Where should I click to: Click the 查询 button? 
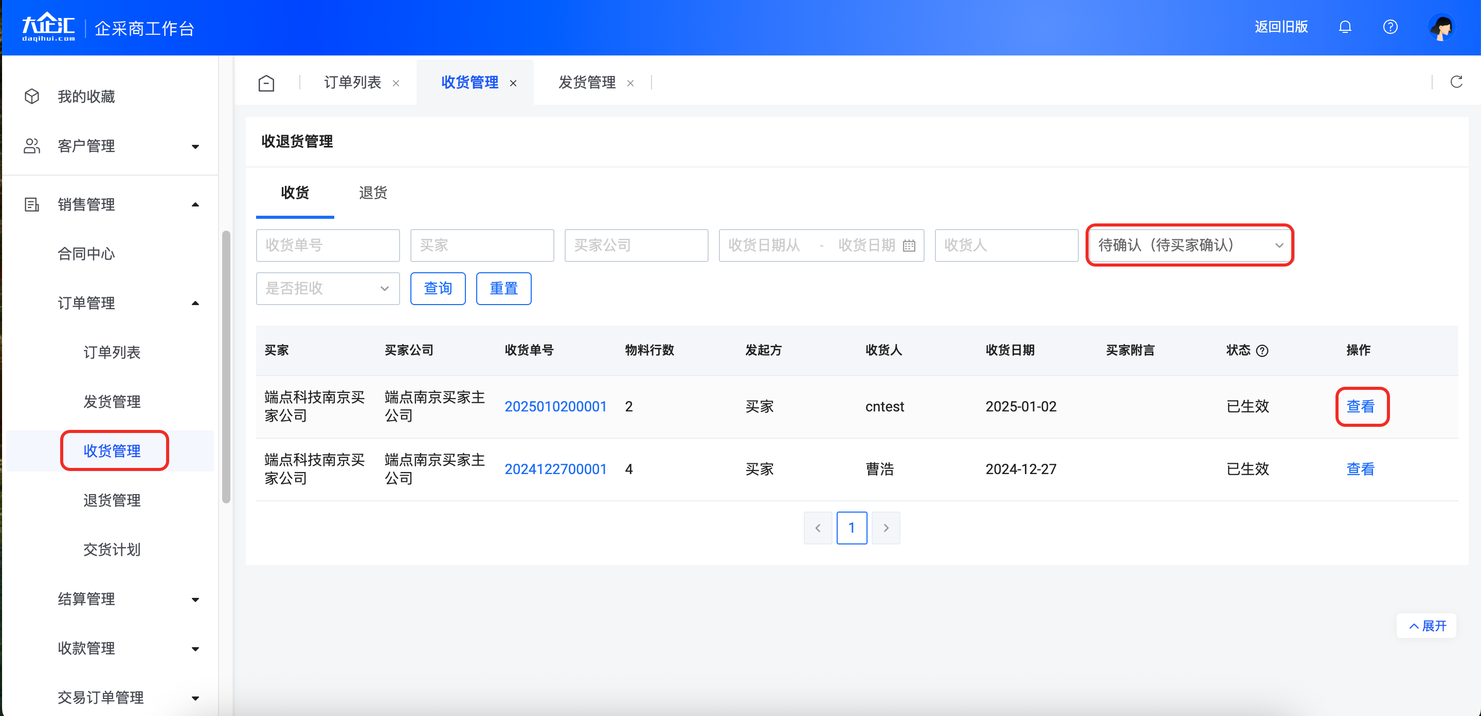(438, 288)
